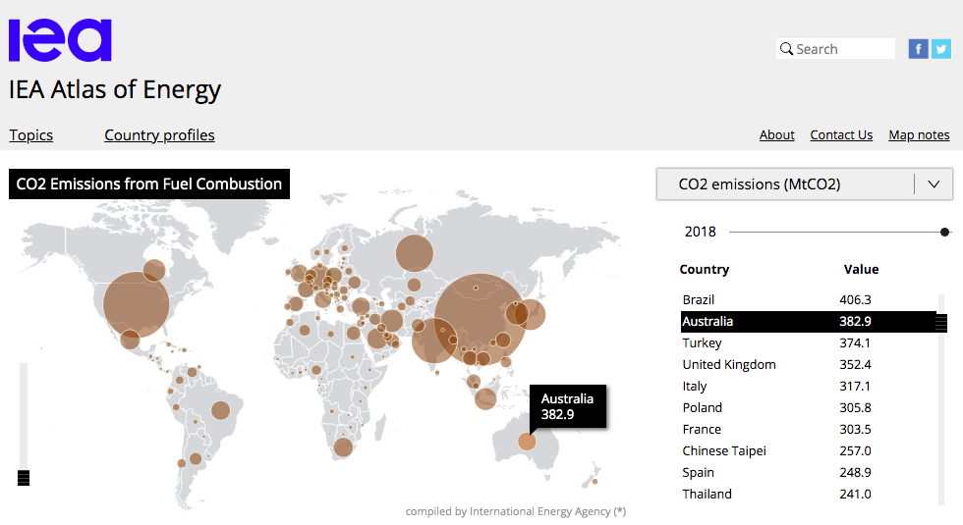Image resolution: width=963 pixels, height=525 pixels.
Task: Select the Poland row
Action: [x=808, y=408]
